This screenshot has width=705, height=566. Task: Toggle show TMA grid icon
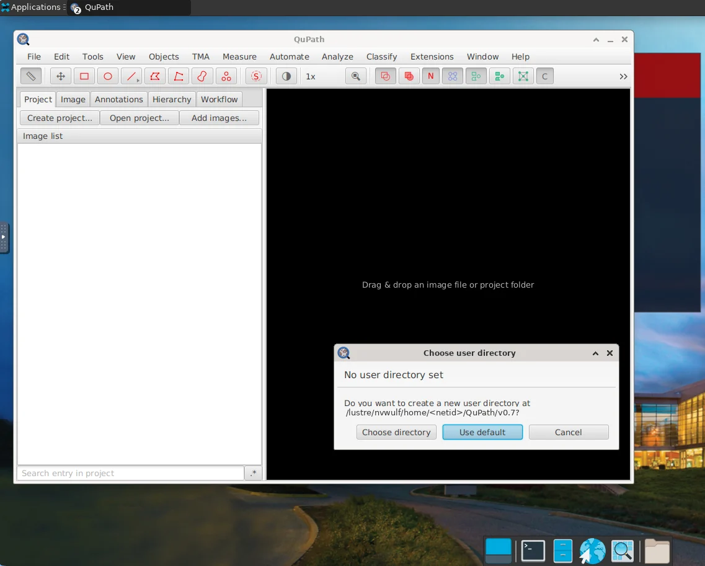452,76
